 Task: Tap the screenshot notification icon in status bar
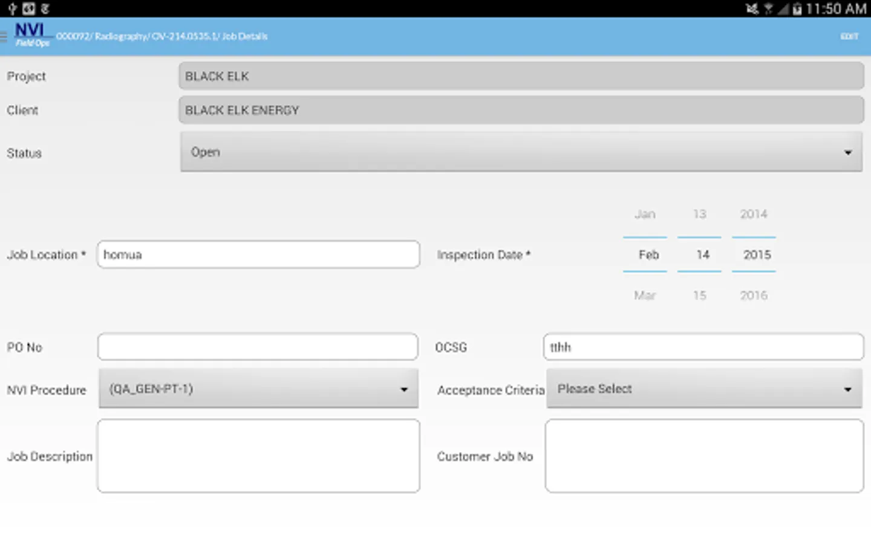click(x=28, y=8)
